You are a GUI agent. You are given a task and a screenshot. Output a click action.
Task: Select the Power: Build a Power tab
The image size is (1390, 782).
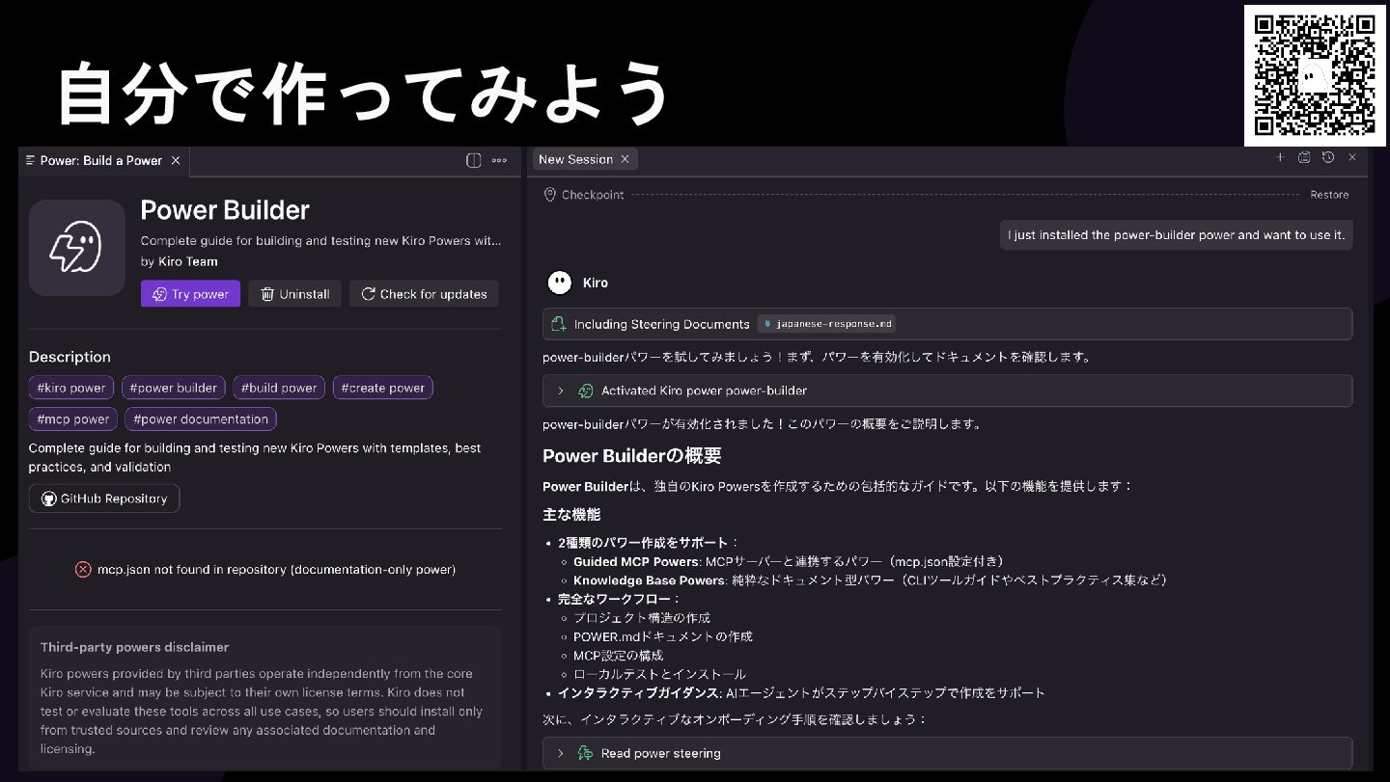[100, 160]
